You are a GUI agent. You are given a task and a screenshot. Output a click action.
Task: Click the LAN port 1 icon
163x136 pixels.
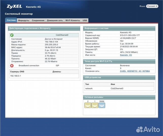click(95, 105)
